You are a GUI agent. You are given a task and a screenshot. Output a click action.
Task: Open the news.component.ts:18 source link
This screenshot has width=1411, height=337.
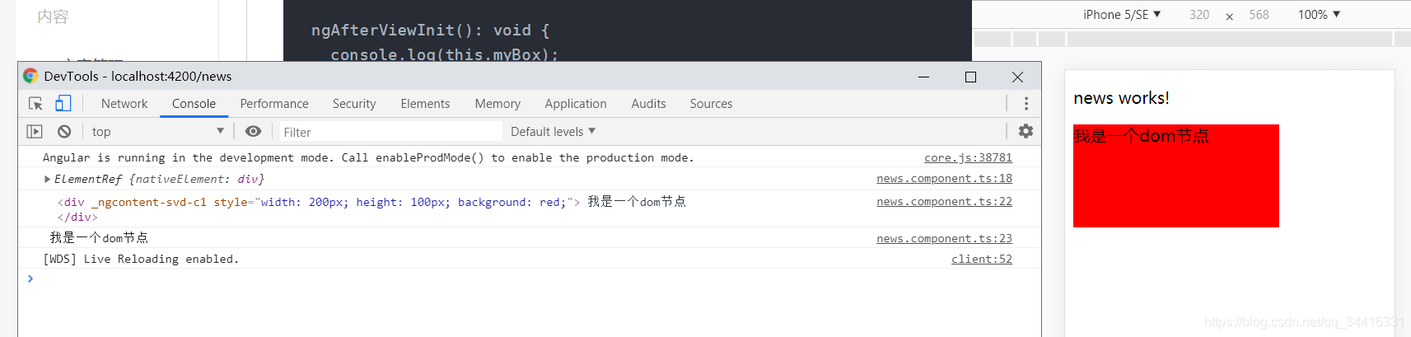[x=944, y=179]
